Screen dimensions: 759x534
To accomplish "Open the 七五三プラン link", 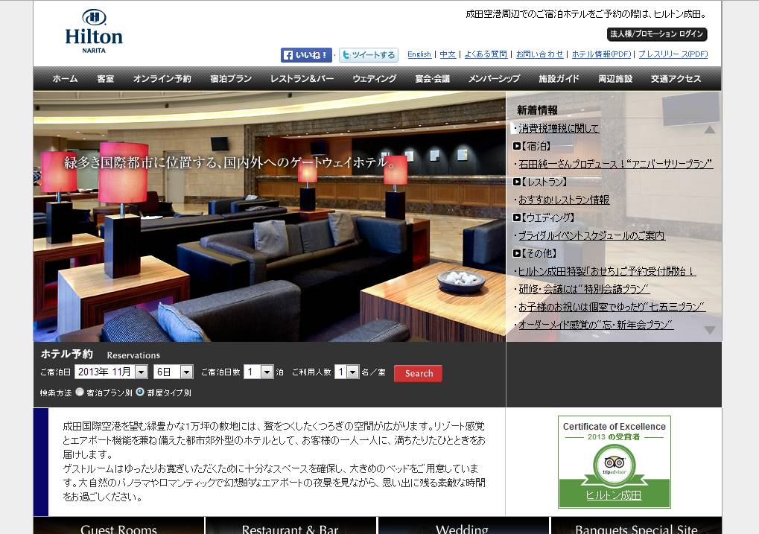I will point(612,307).
